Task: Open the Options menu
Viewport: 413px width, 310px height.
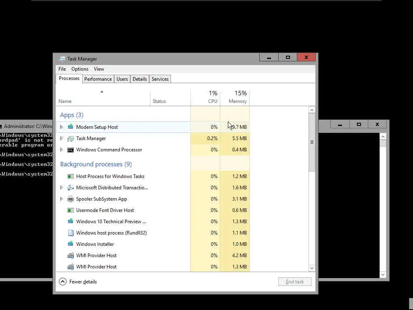Action: pyautogui.click(x=80, y=69)
